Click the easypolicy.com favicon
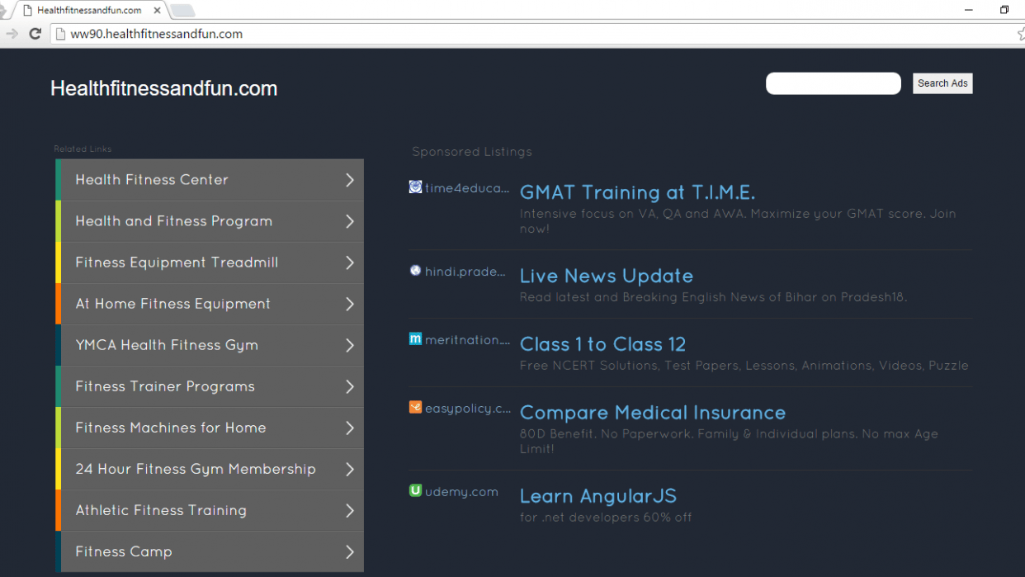 415,407
